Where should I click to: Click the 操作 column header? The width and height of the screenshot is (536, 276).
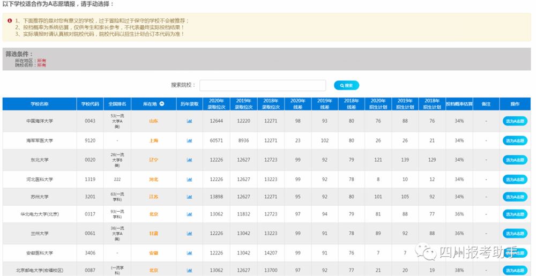(515, 104)
